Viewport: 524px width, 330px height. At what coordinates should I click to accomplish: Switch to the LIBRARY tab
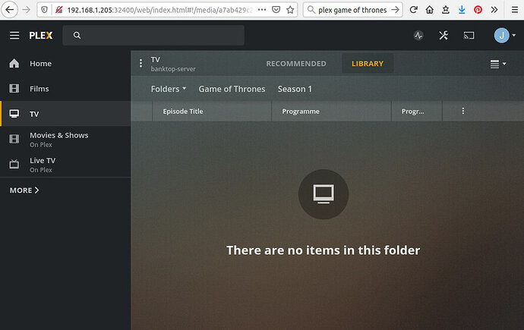point(368,64)
